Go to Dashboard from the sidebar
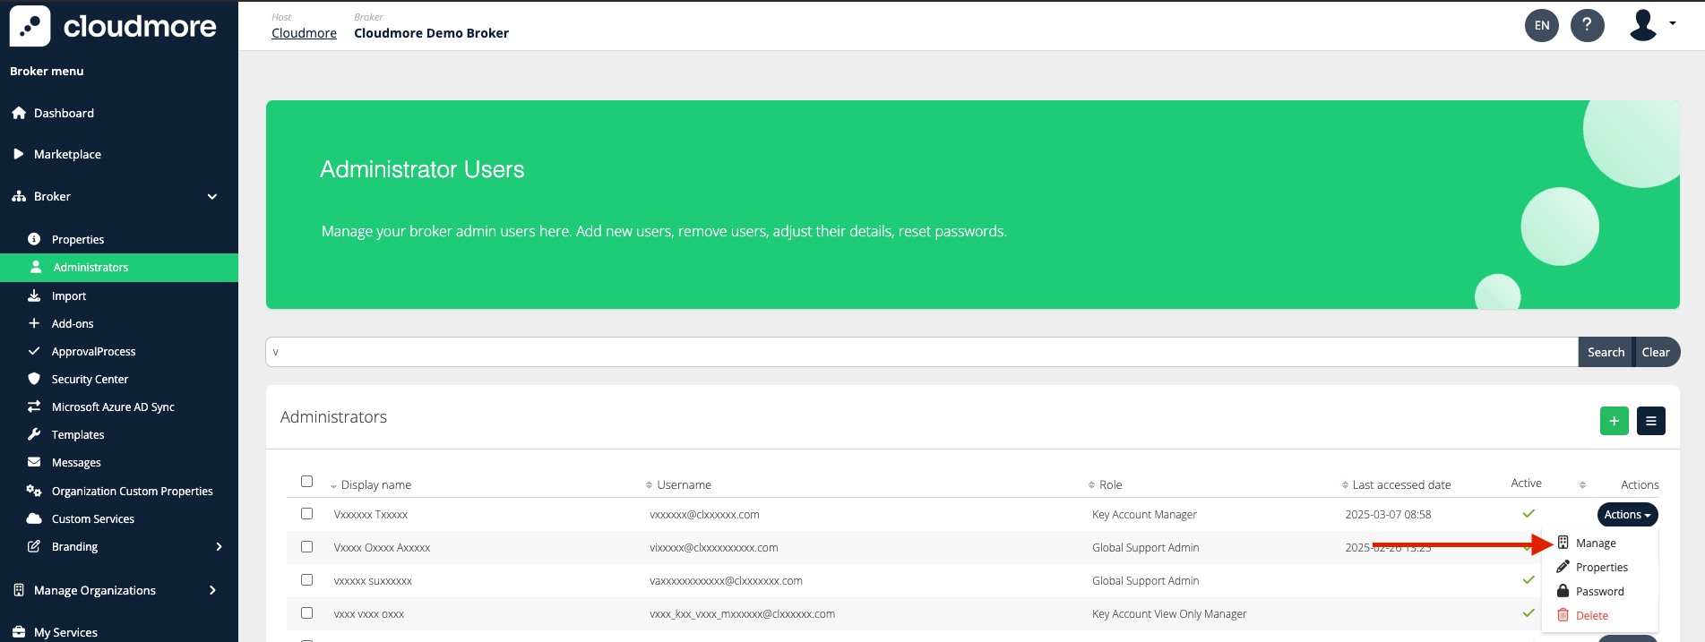The width and height of the screenshot is (1705, 642). (x=64, y=114)
